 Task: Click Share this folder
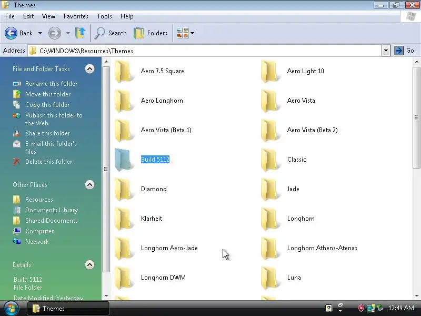(x=47, y=133)
